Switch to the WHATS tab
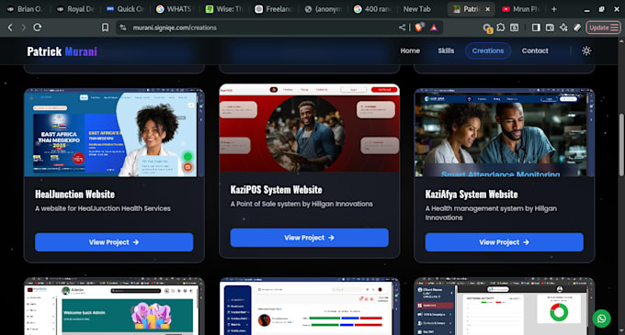Viewport: 625px width, 335px height. pos(175,9)
